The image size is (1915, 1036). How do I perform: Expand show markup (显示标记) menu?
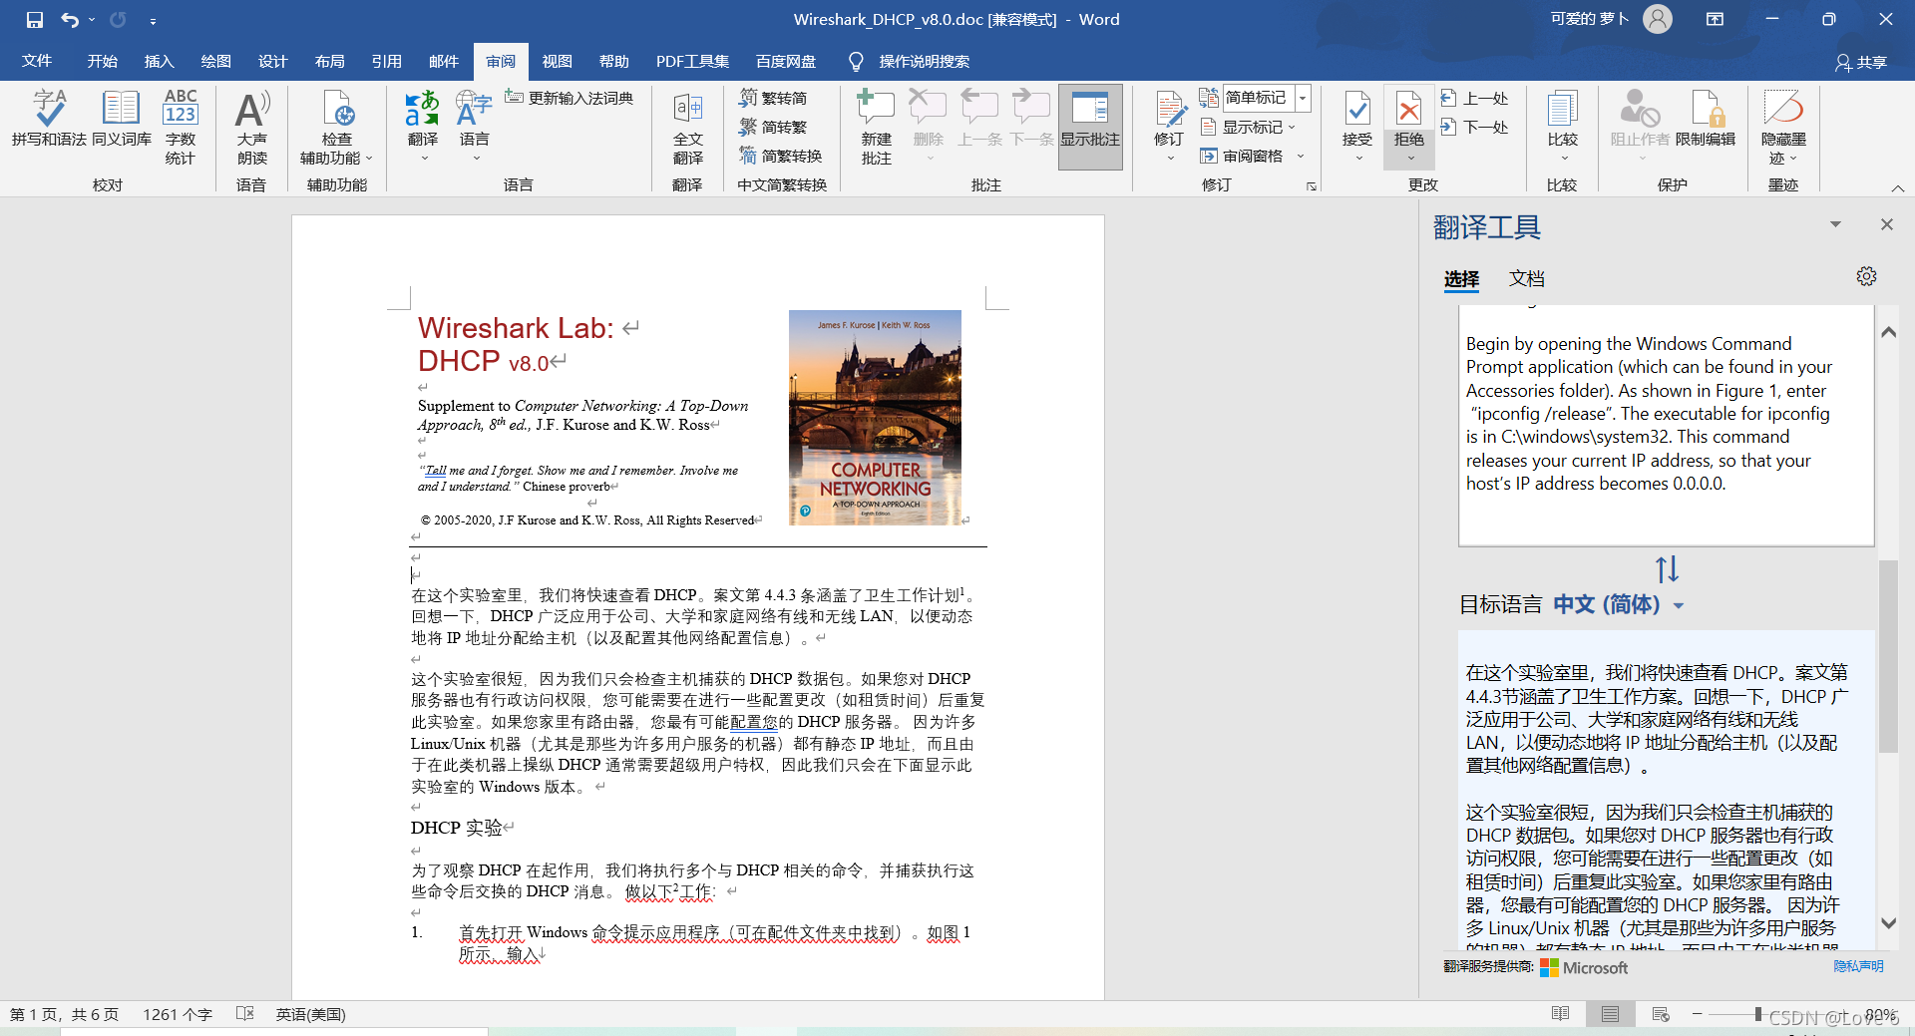coord(1247,127)
